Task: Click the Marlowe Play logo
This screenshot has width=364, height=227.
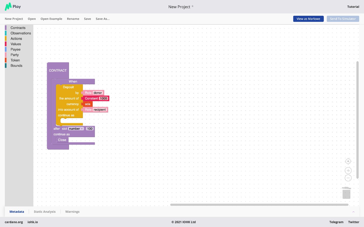Action: [13, 7]
